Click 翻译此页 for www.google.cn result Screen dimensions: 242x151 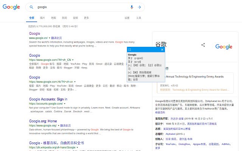(56, 38)
